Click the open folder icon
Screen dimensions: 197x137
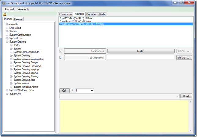5,14
